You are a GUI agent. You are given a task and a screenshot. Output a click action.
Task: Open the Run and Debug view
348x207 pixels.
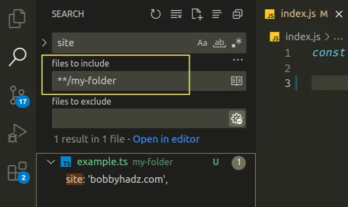point(17,133)
